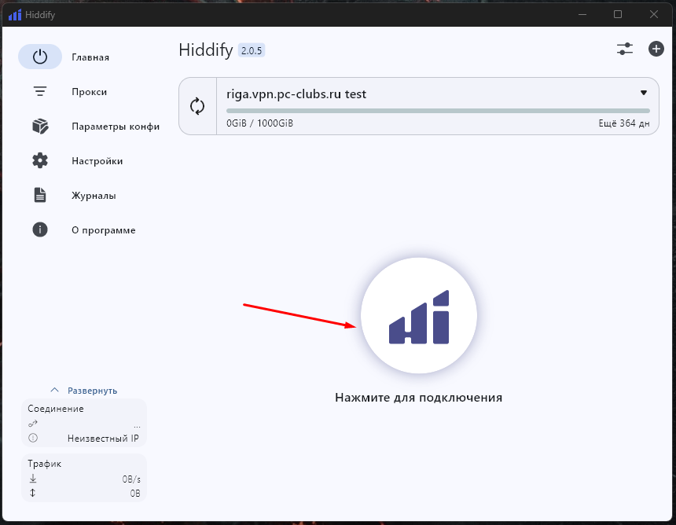
Task: Expand the sidebar via Развернуть
Action: (x=84, y=390)
